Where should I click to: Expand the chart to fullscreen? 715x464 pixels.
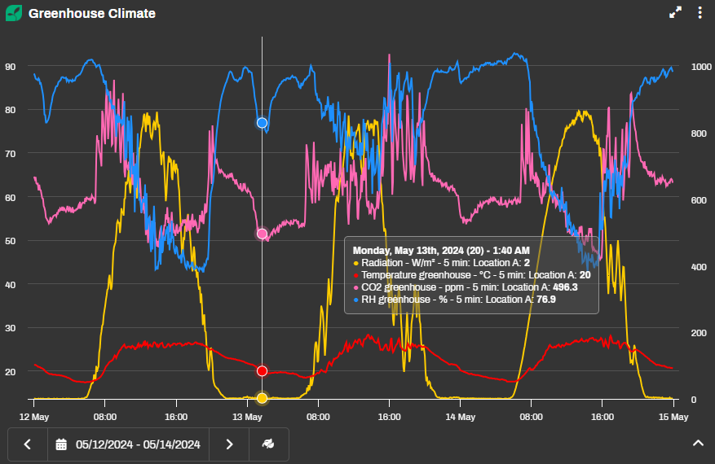click(x=675, y=13)
